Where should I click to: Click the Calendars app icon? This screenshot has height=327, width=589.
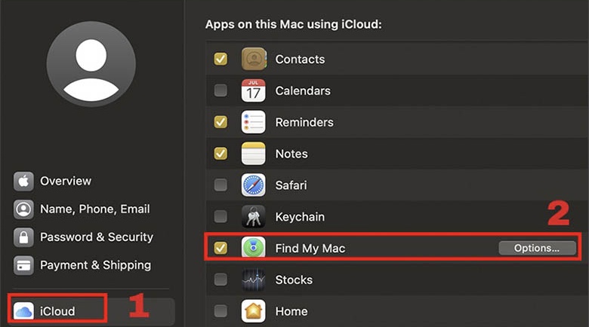point(254,90)
